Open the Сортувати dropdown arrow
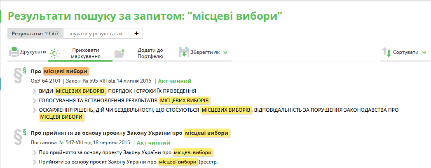 coord(423,53)
